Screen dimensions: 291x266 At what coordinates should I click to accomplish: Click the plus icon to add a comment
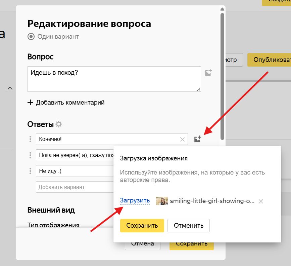click(30, 103)
